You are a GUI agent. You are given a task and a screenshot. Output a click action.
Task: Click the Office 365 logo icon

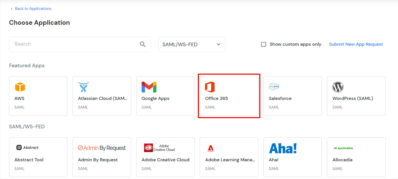(x=210, y=87)
